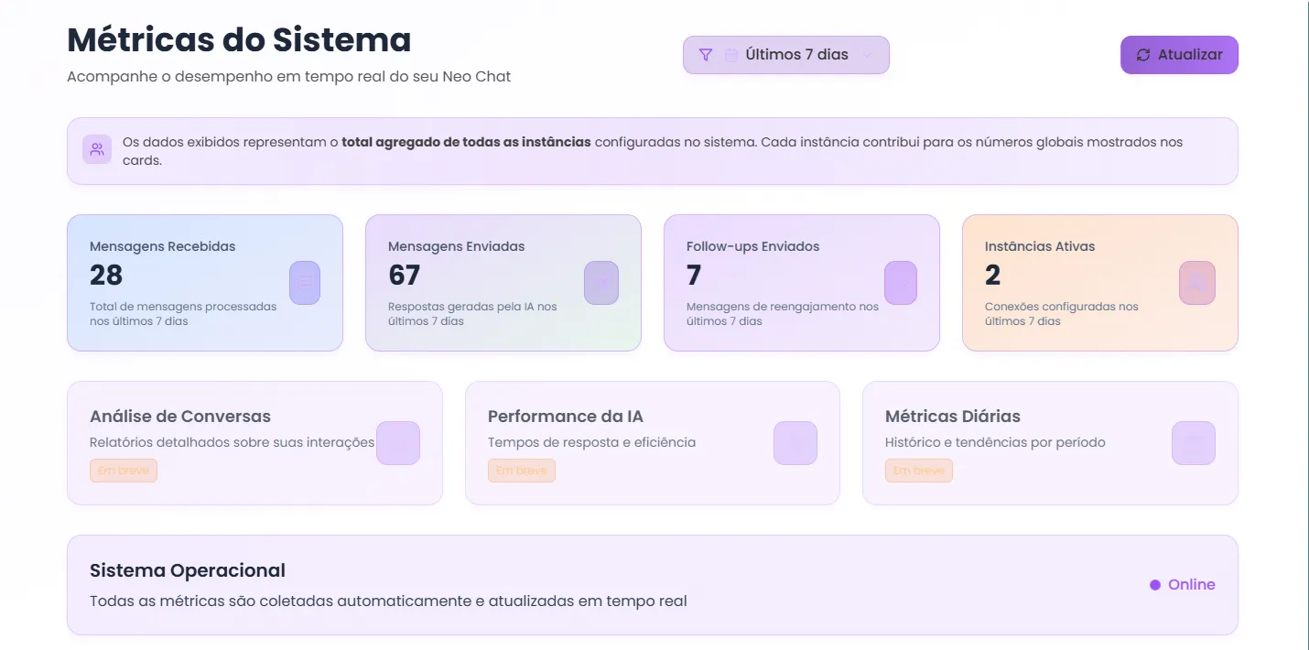Open the Últimos 7 dias period dropdown
1309x650 pixels.
[796, 55]
